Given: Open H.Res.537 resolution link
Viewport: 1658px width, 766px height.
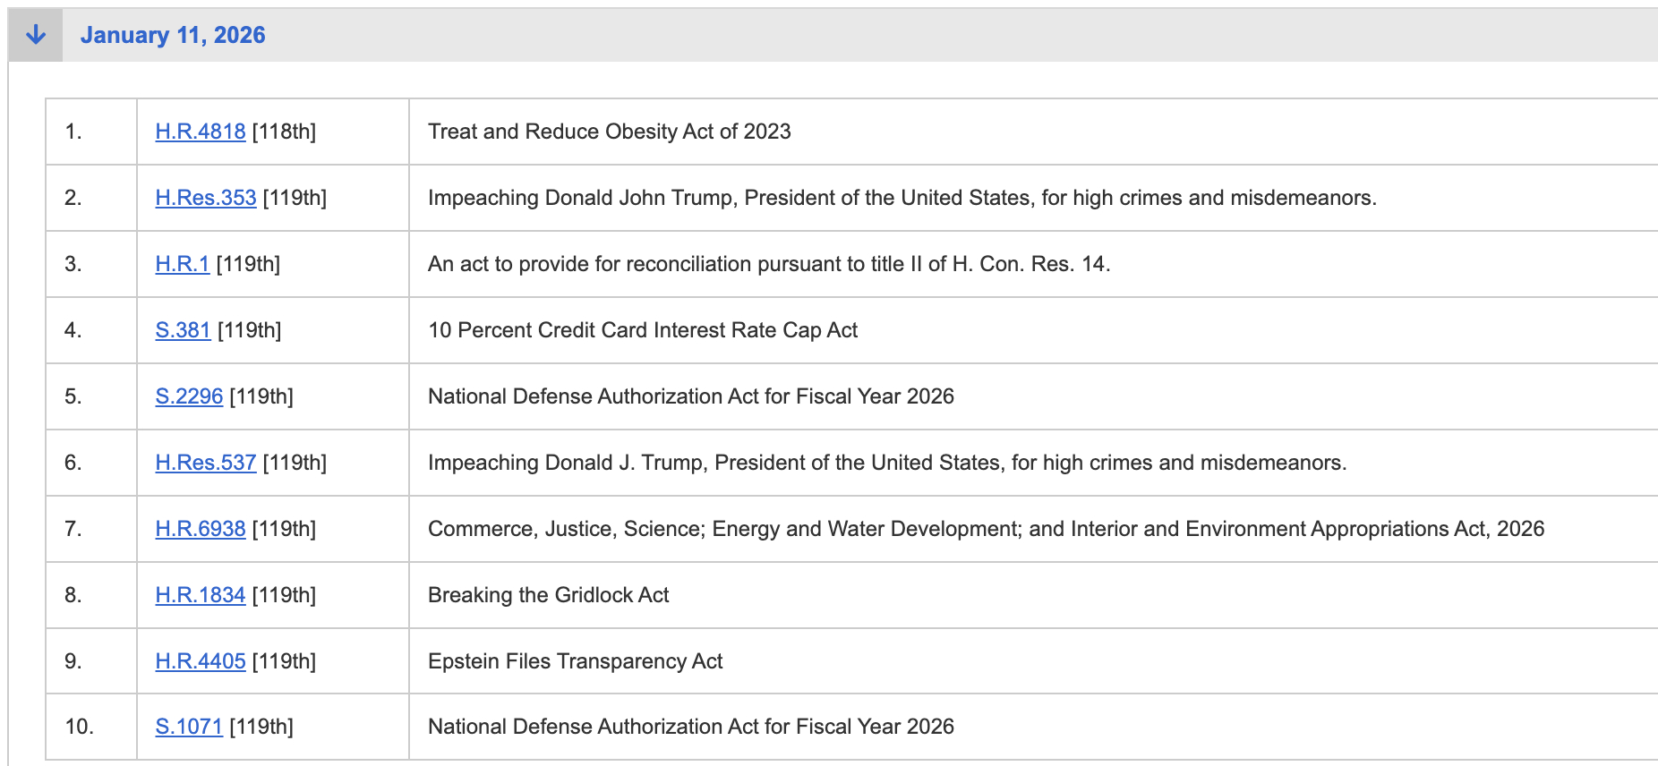Looking at the screenshot, I should 206,463.
